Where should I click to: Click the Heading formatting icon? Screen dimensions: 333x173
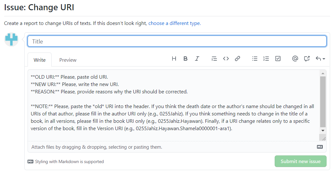click(x=174, y=59)
